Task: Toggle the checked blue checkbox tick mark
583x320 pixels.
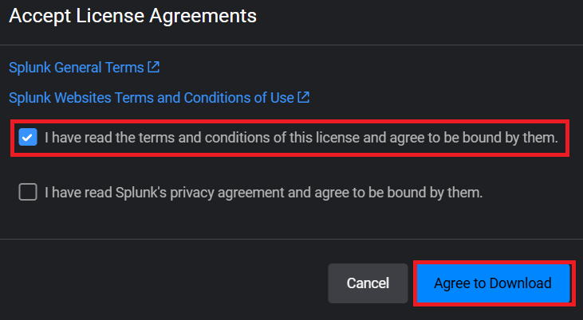Action: click(x=28, y=138)
